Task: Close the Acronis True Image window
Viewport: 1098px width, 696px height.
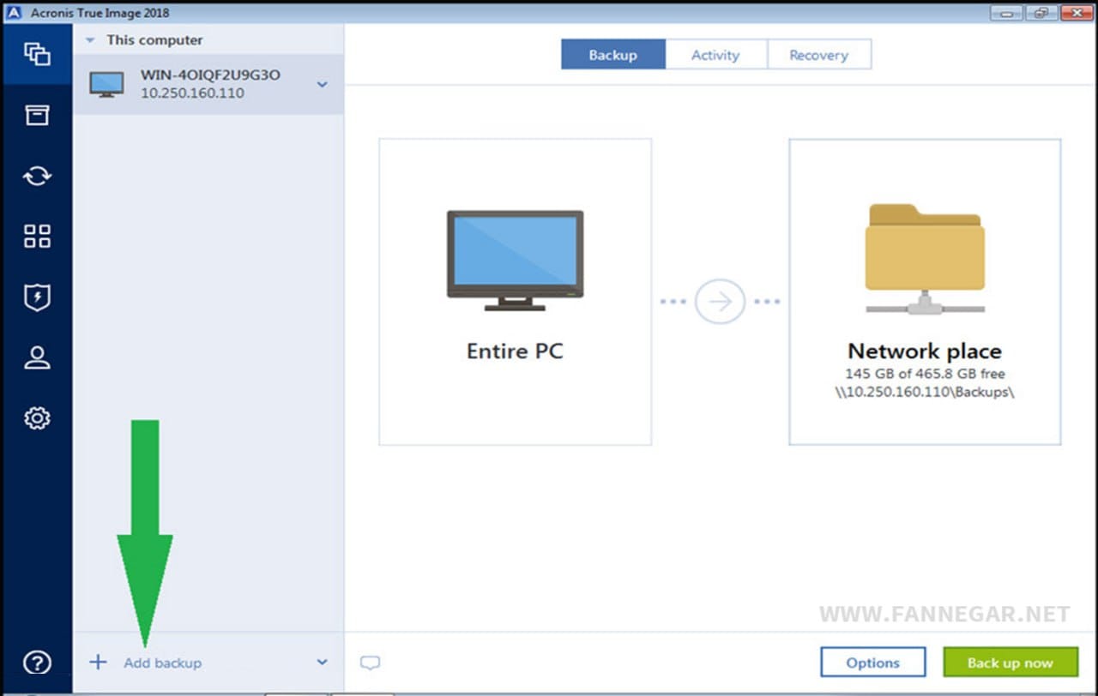Action: 1076,12
